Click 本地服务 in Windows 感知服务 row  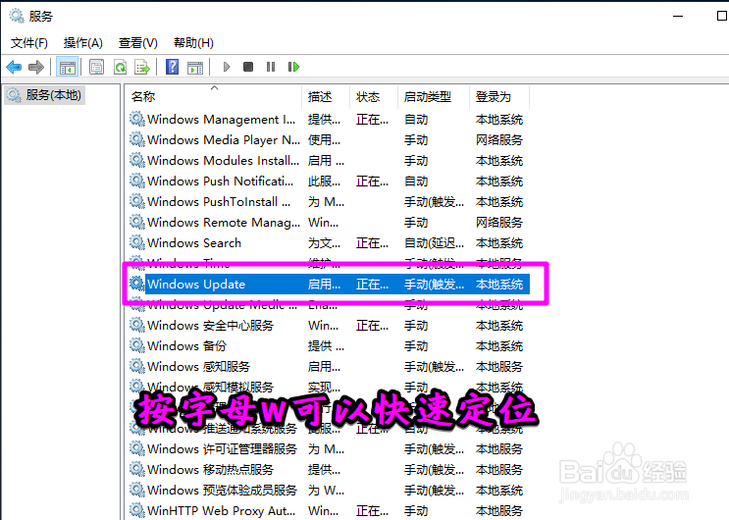tap(499, 367)
